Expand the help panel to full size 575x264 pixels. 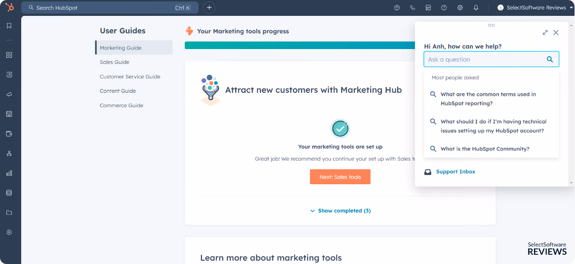pos(545,33)
